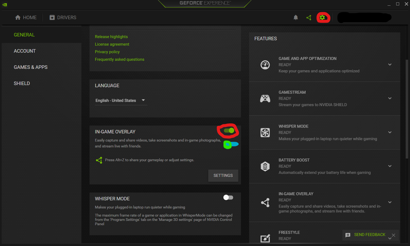410x246 pixels.
Task: Switch to the Drivers tab
Action: click(x=62, y=17)
